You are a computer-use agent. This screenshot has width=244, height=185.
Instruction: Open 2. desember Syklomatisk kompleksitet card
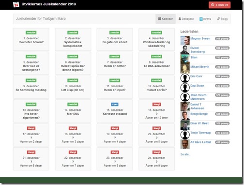73,39
